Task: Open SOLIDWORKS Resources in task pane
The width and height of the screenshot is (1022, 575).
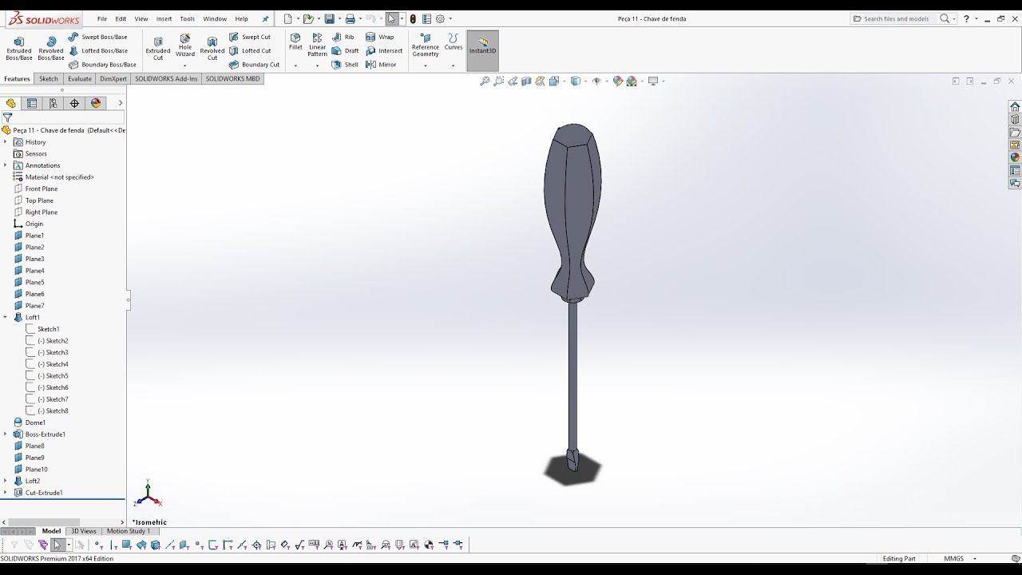Action: [x=1015, y=106]
